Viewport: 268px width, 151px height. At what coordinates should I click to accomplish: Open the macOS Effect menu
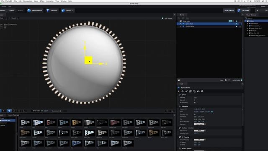pos(42,1)
